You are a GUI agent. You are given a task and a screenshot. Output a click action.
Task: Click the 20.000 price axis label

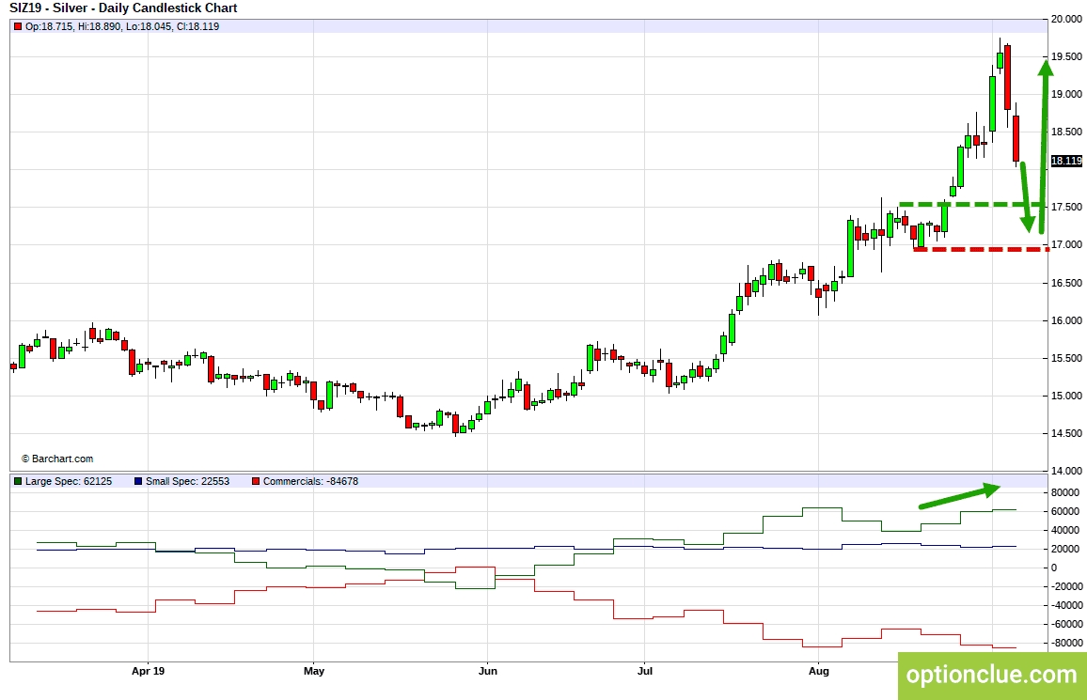coord(1067,19)
